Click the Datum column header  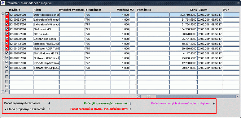coord(203,10)
